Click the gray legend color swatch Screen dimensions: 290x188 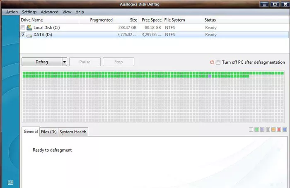[268, 129]
